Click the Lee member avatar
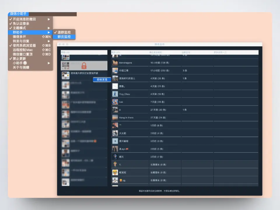The image size is (280, 210). (x=115, y=102)
